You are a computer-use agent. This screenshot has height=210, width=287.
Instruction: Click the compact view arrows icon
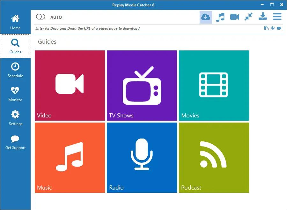tap(248, 17)
